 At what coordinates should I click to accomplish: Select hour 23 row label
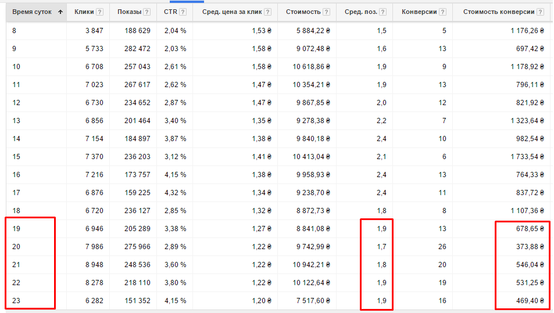(x=16, y=301)
